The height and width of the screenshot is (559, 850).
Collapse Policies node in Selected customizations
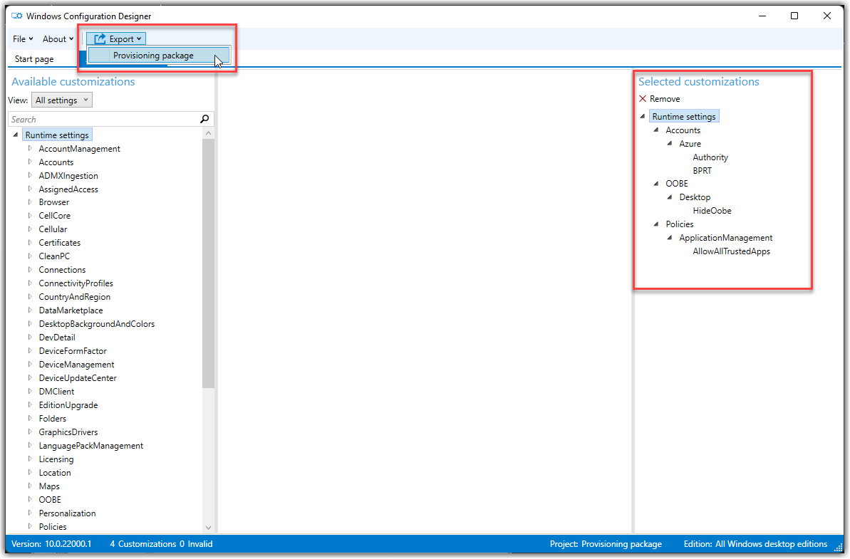click(x=656, y=224)
